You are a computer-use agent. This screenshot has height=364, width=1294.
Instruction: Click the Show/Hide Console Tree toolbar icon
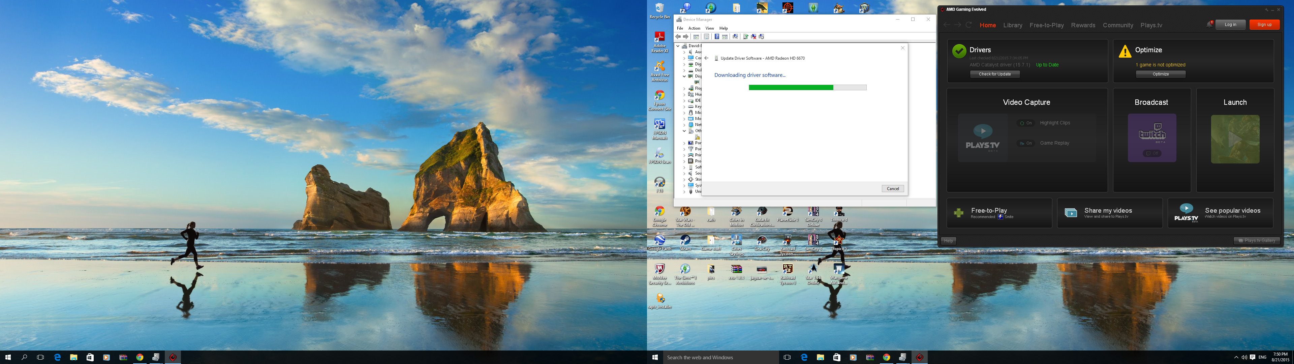pyautogui.click(x=696, y=37)
